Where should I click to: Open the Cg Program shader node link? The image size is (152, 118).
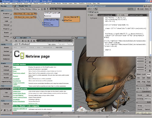pyautogui.click(x=16, y=69)
